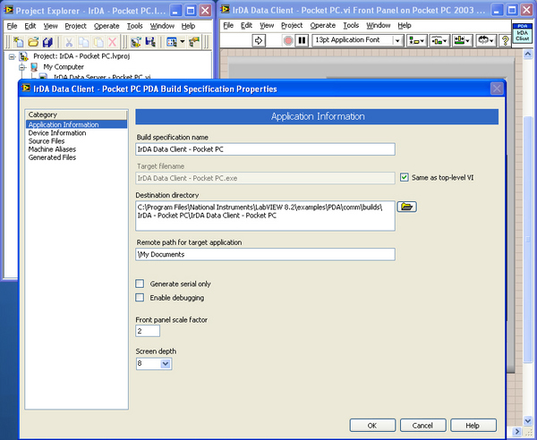Click the Front Panel scroll down arrow

click(528, 421)
